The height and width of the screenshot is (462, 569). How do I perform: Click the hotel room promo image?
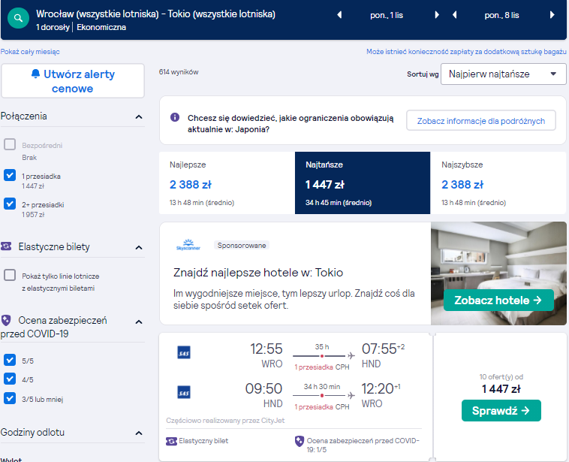tap(498, 273)
